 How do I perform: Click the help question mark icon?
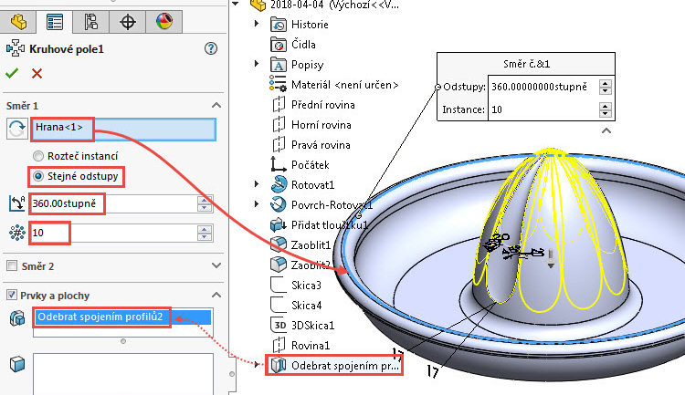click(211, 48)
